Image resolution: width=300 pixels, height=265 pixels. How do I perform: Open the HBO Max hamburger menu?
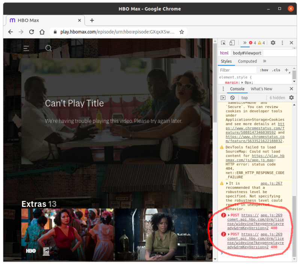click(26, 48)
